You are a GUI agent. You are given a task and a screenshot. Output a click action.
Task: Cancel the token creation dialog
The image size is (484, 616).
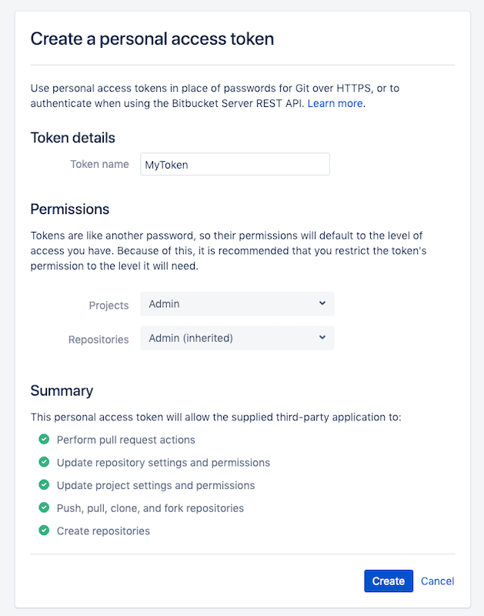pos(438,581)
